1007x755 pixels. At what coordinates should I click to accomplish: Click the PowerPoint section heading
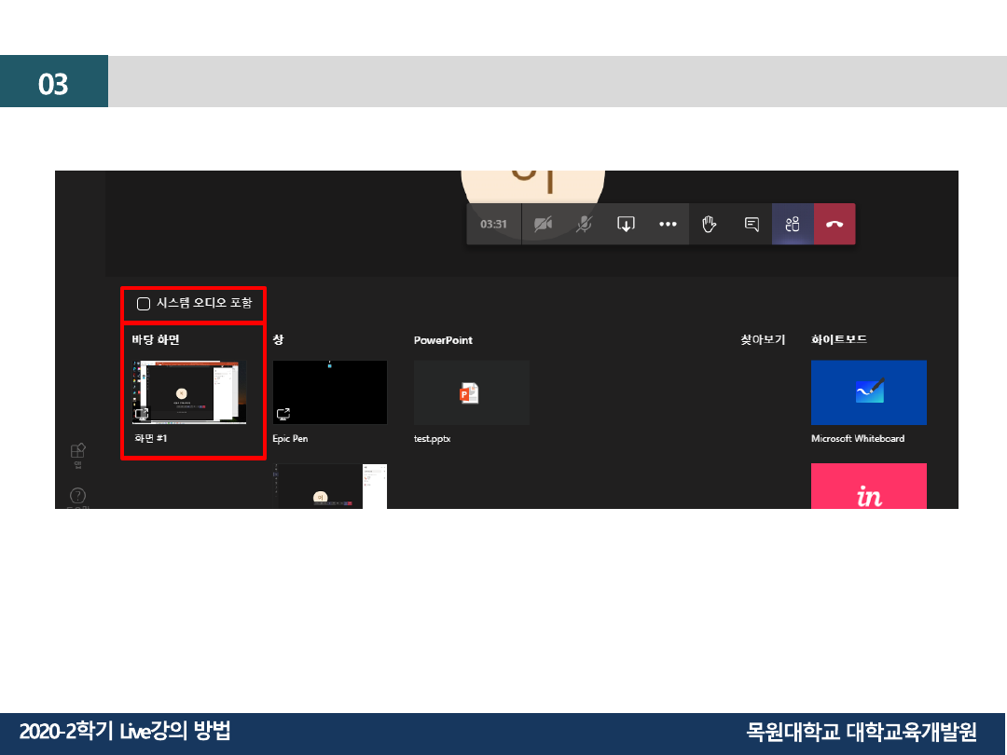443,340
